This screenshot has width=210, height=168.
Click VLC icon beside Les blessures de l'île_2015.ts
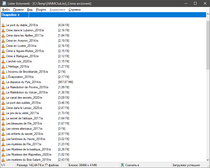pos(3,123)
